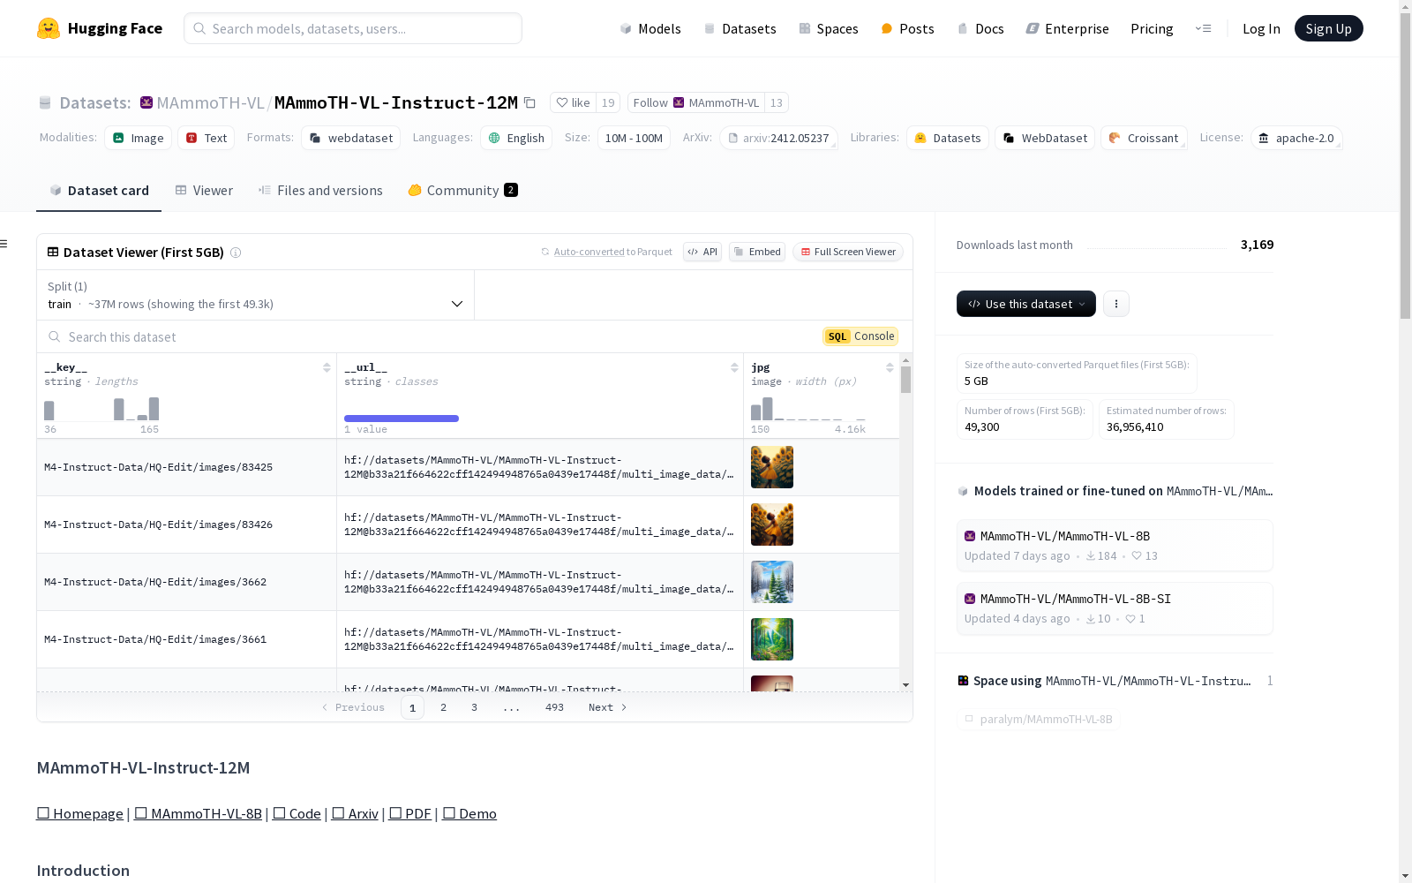1412x883 pixels.
Task: Click the Hugging Face logo icon
Action: (49, 28)
